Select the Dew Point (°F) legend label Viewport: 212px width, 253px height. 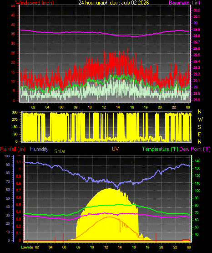195,149
